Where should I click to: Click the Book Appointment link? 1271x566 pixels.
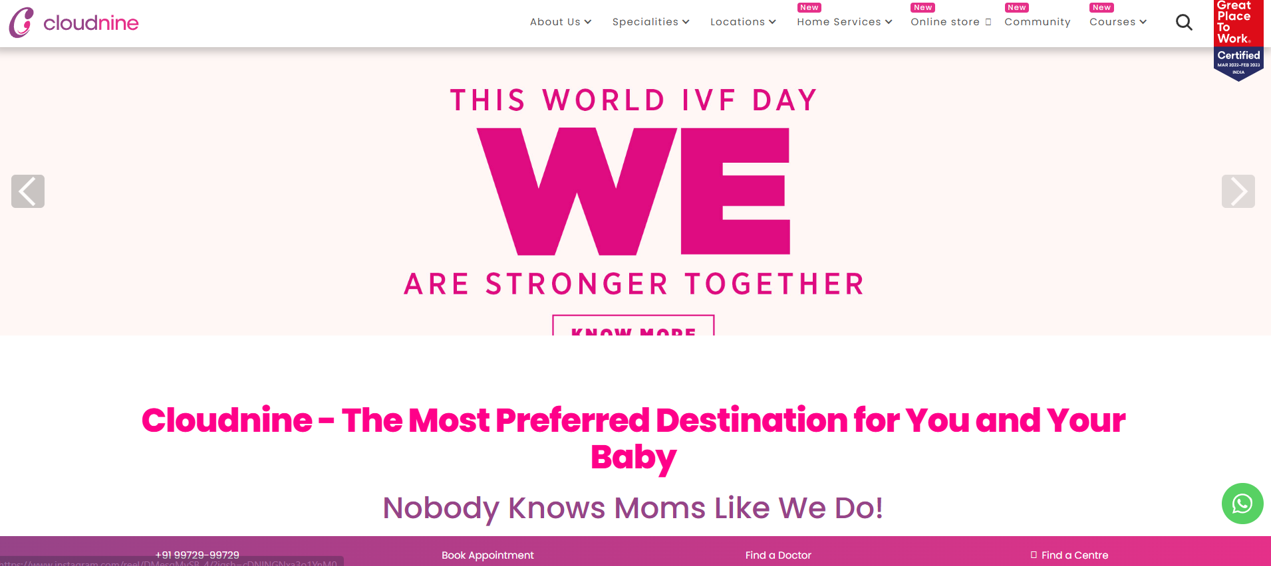tap(488, 555)
